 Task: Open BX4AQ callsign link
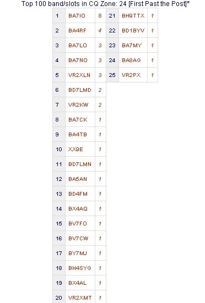click(78, 209)
